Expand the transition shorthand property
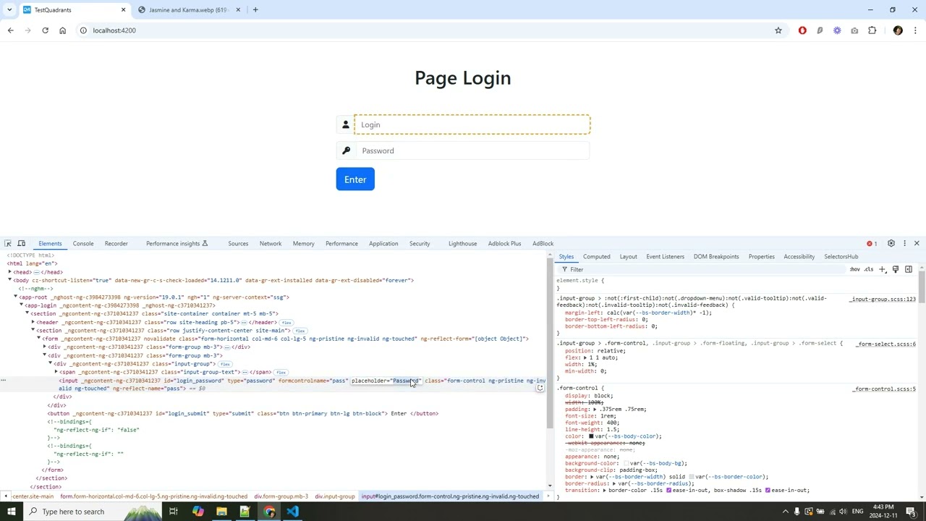Screen dimensions: 926x521 click(604, 491)
